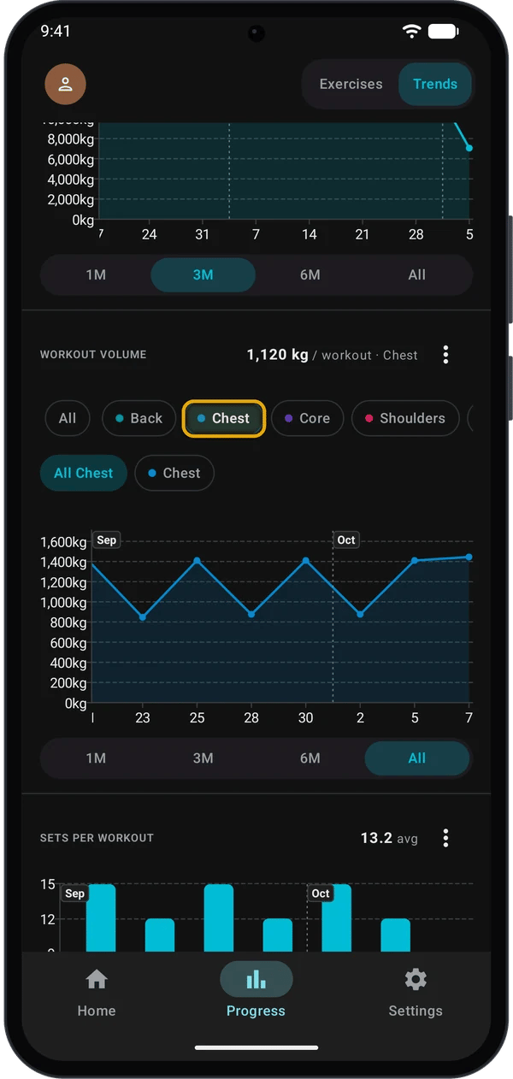
Task: Select 3M range under the top chart
Action: [x=203, y=275]
